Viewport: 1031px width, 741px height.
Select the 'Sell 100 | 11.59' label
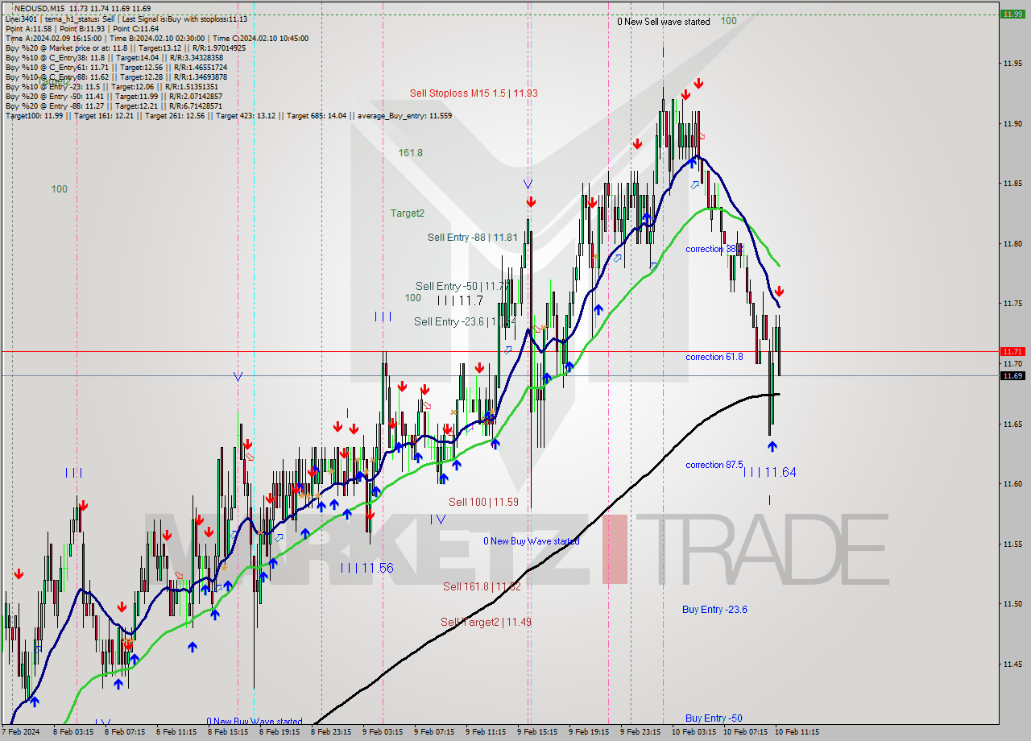point(483,502)
